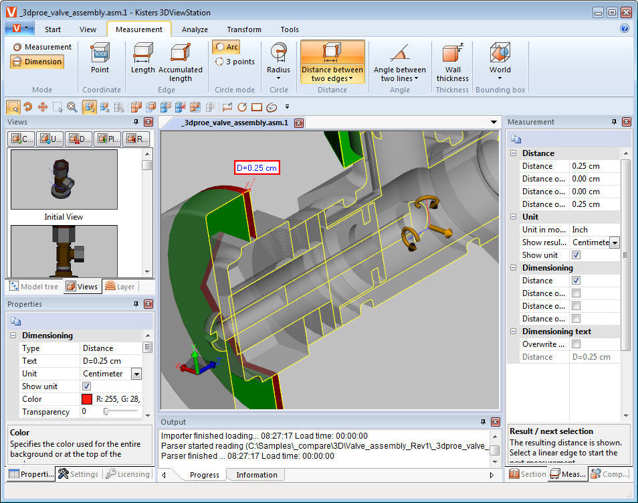The image size is (638, 503).
Task: Open the Section panel tab
Action: point(528,474)
